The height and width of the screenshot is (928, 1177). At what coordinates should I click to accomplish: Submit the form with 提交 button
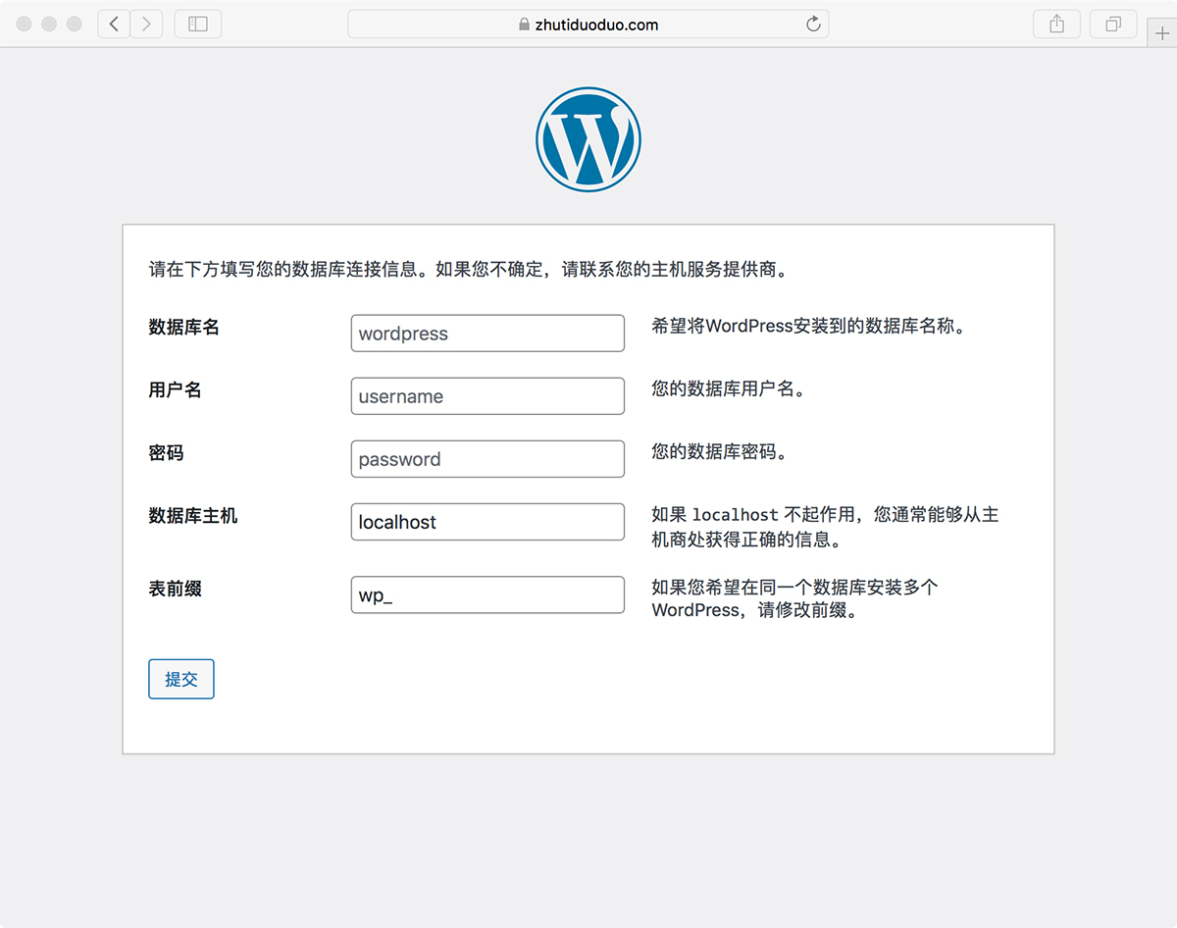click(x=181, y=679)
